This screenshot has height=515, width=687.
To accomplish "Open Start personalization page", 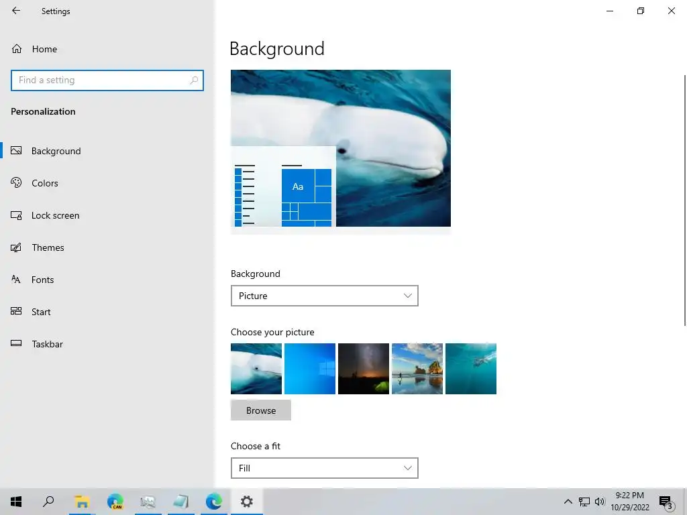I will pyautogui.click(x=107, y=312).
